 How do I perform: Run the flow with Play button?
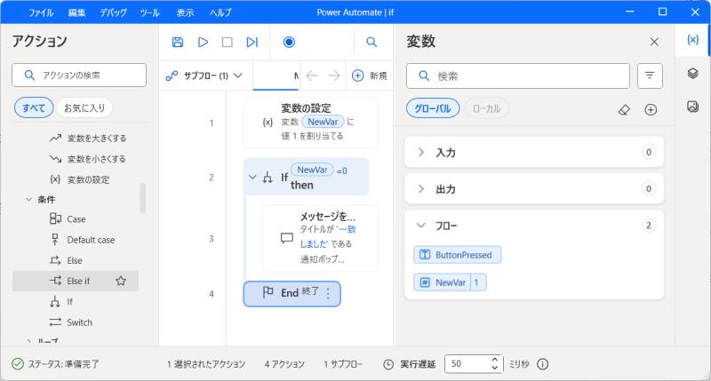point(203,42)
